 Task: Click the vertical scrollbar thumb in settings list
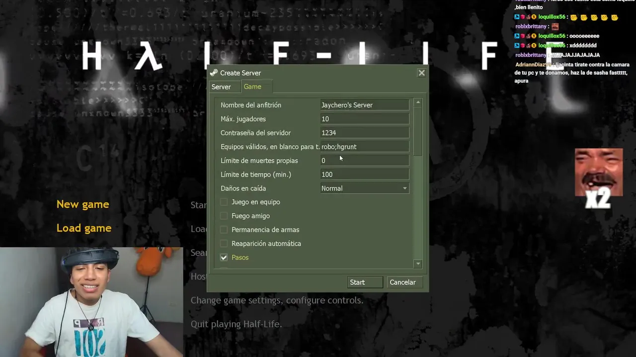coord(418,131)
